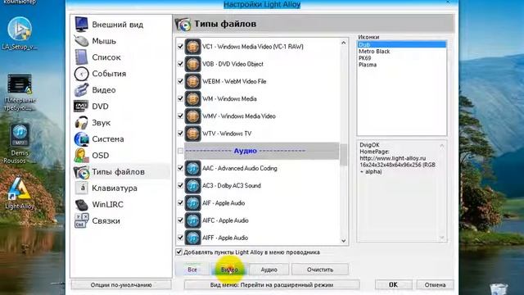Image resolution: width=524 pixels, height=295 pixels.
Task: Click the http://www.light-alloy.ru homepage text
Action: 393,158
